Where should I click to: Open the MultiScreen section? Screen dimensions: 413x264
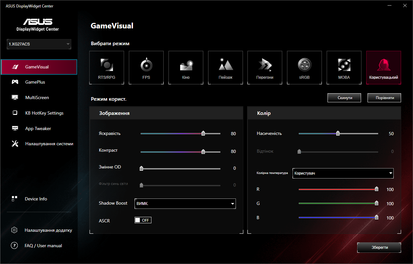coord(39,97)
